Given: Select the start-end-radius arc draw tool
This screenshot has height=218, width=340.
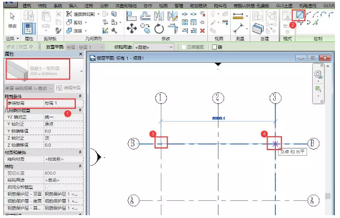Looking at the screenshot, I should (308, 15).
